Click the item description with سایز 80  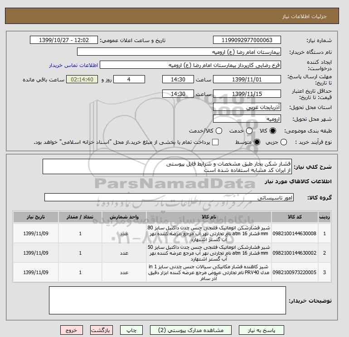pyautogui.click(x=209, y=234)
